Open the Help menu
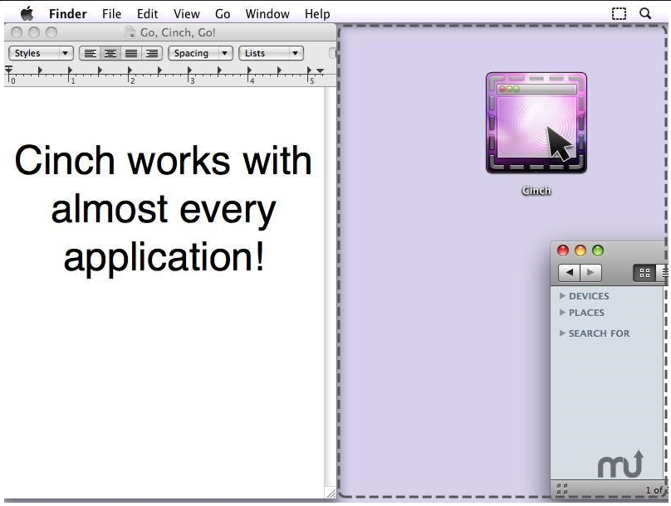The width and height of the screenshot is (671, 506). click(317, 14)
